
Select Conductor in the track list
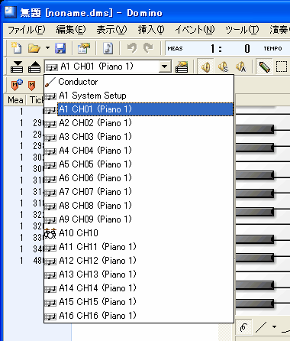(139, 82)
